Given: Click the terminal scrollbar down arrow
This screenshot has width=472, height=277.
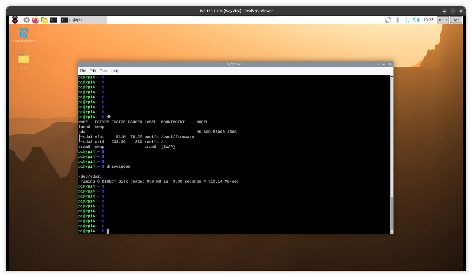Looking at the screenshot, I should [x=392, y=232].
